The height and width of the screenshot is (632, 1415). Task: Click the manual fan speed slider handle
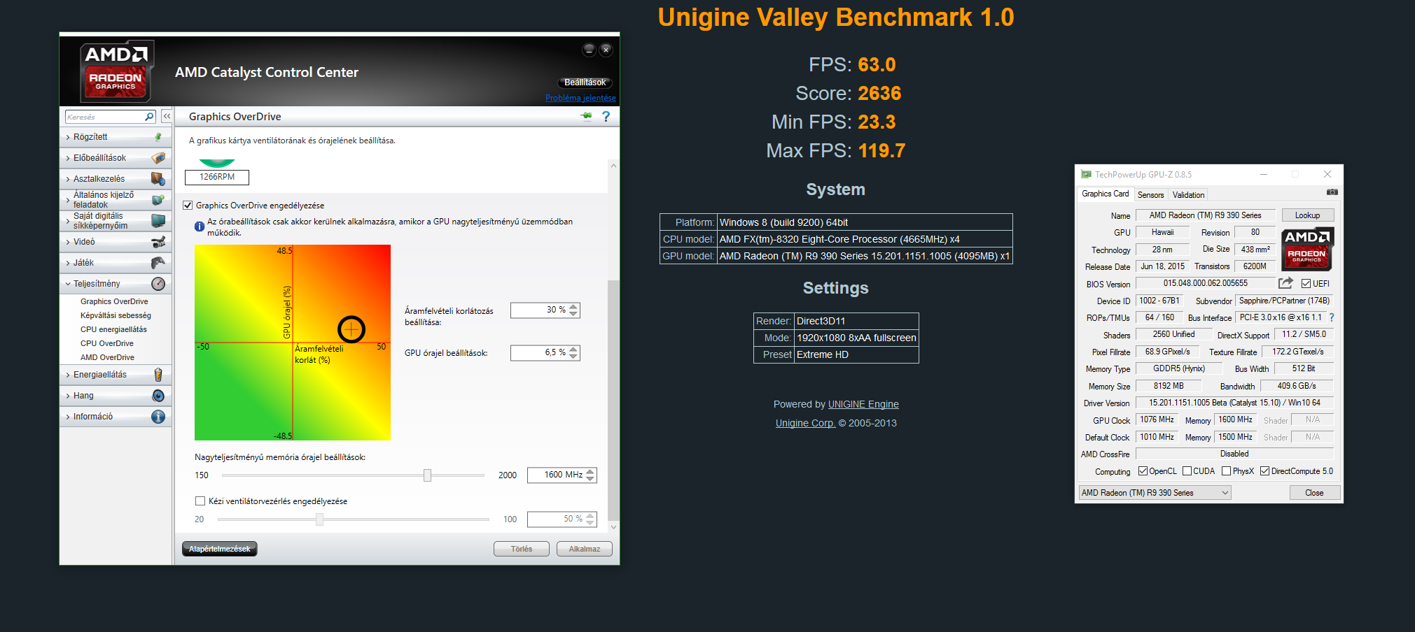coord(319,519)
